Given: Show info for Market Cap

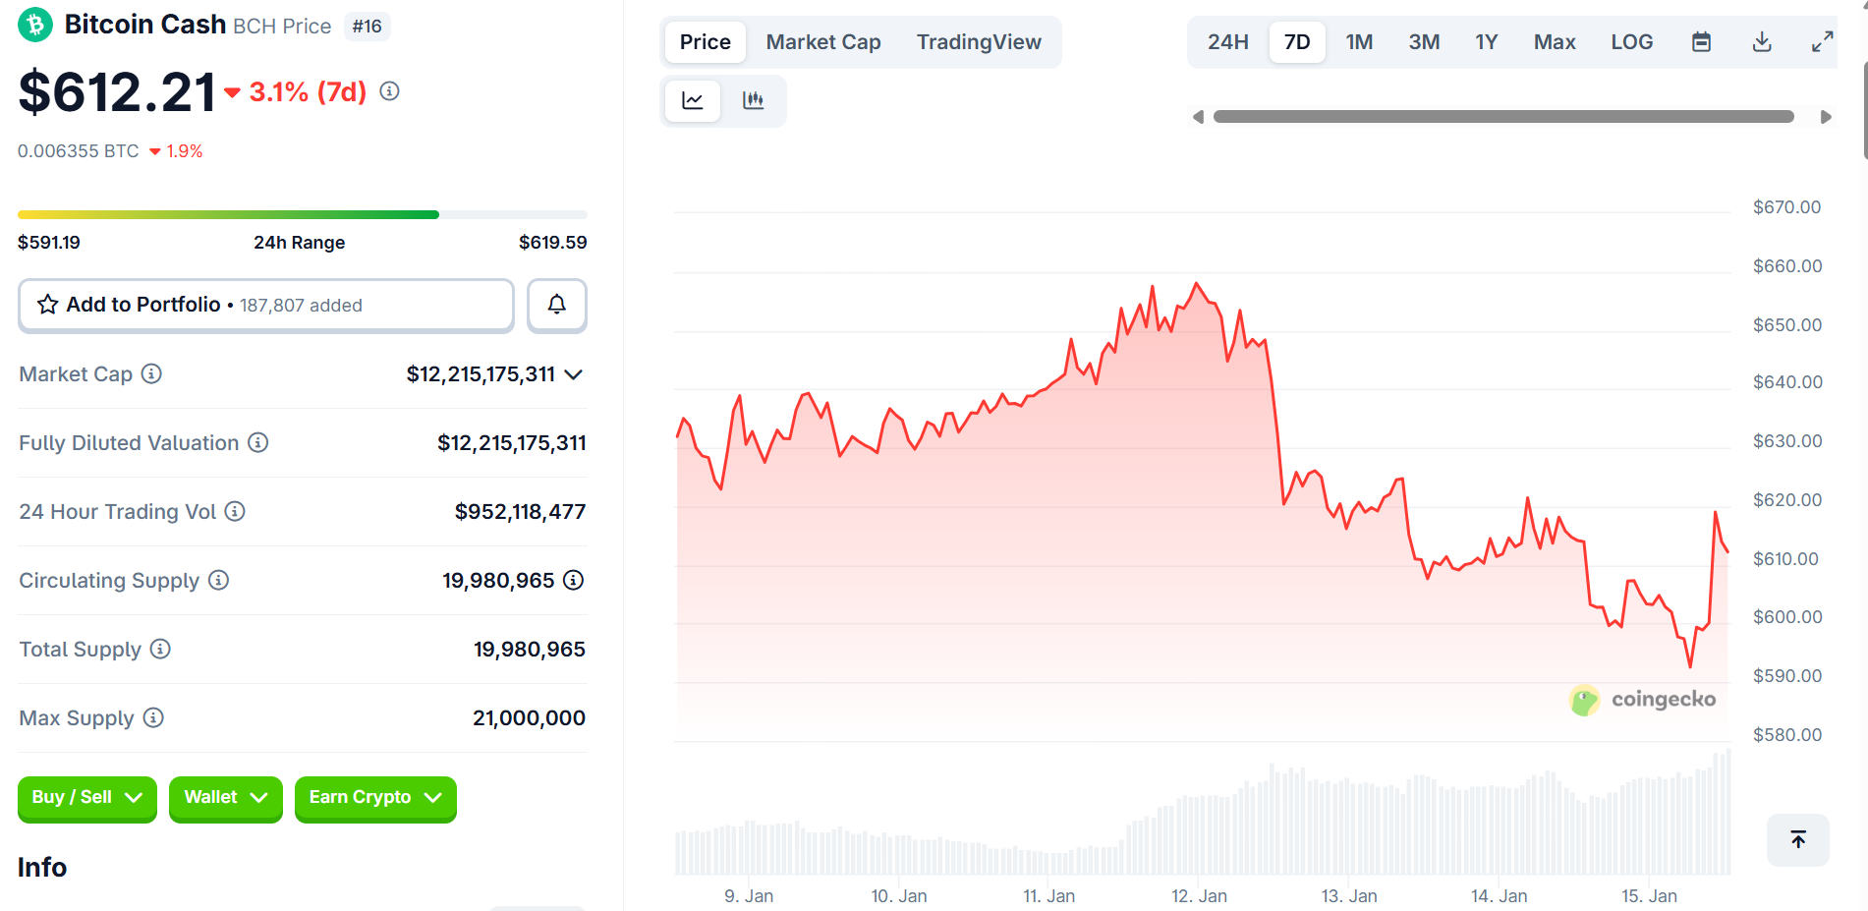Looking at the screenshot, I should tap(151, 373).
